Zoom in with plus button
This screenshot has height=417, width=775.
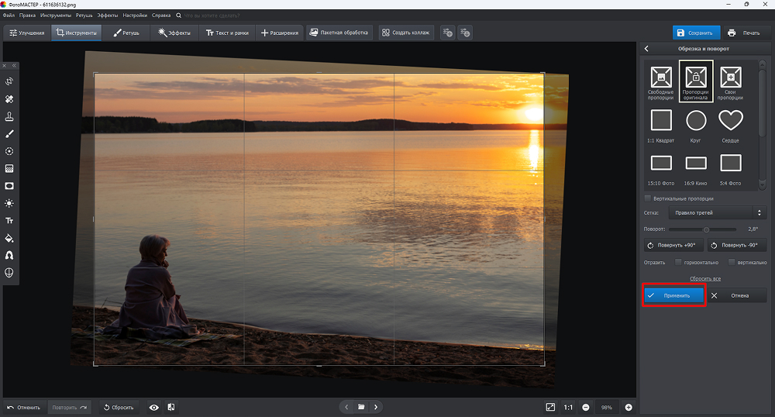[629, 407]
